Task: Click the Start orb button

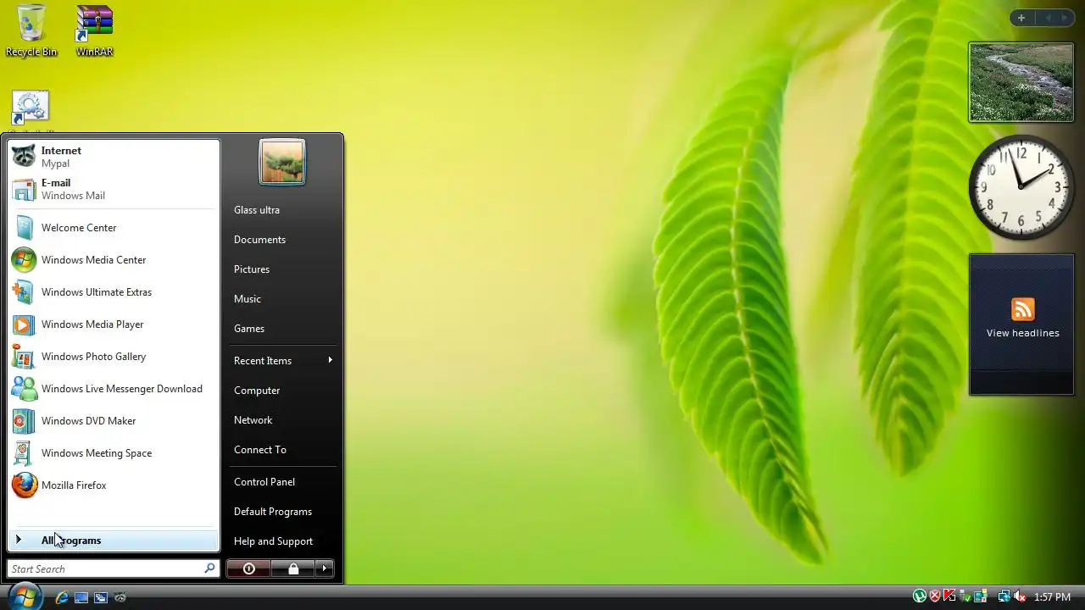Action: point(25,596)
